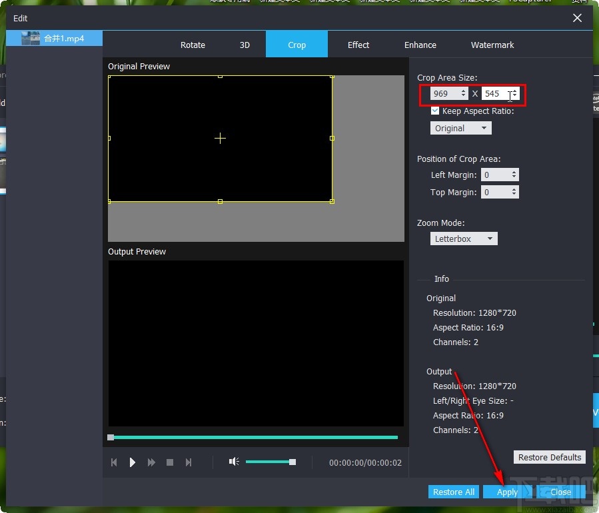Skip to end of clip icon

pyautogui.click(x=189, y=462)
